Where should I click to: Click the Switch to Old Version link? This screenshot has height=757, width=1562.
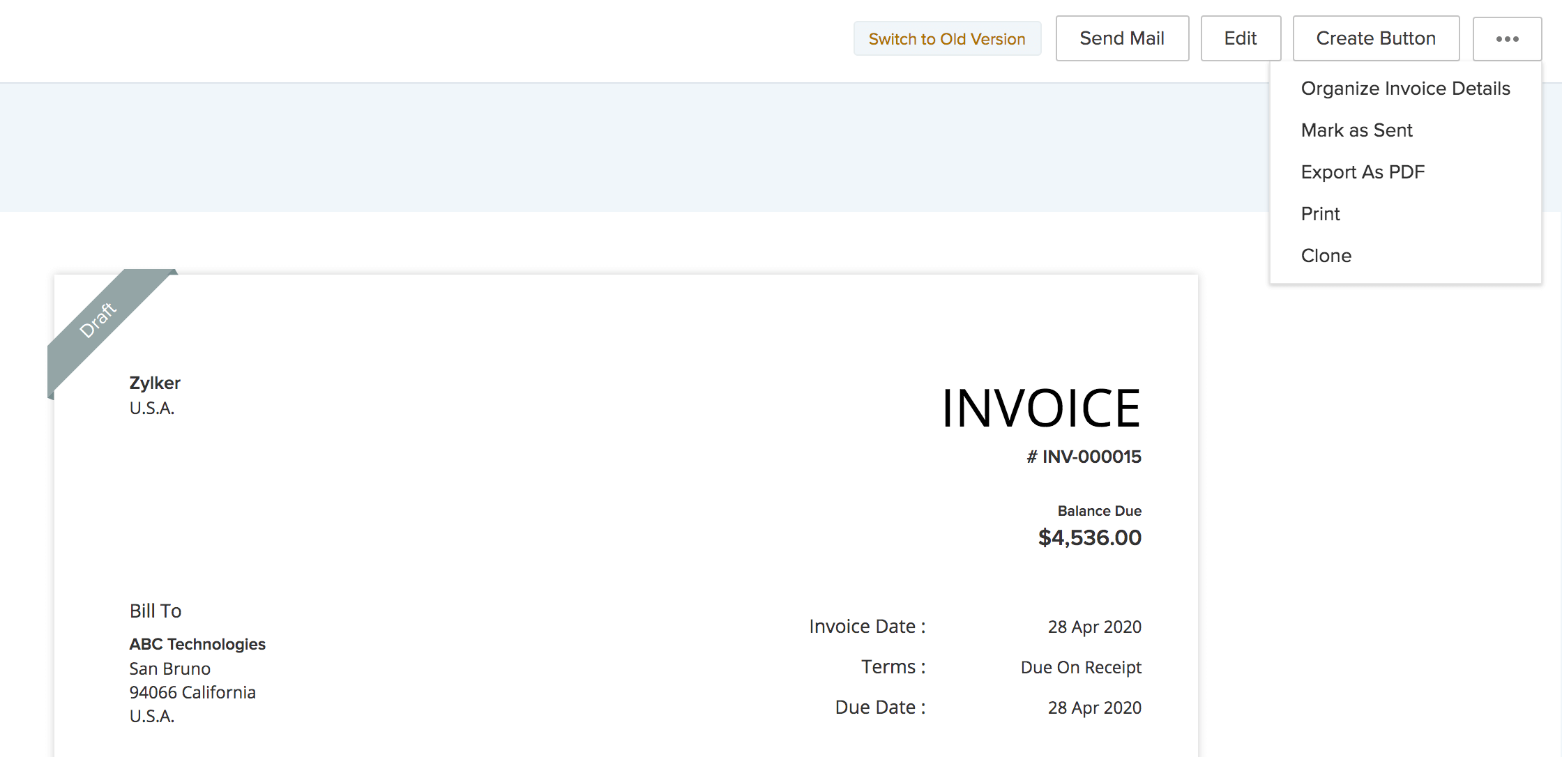(948, 38)
